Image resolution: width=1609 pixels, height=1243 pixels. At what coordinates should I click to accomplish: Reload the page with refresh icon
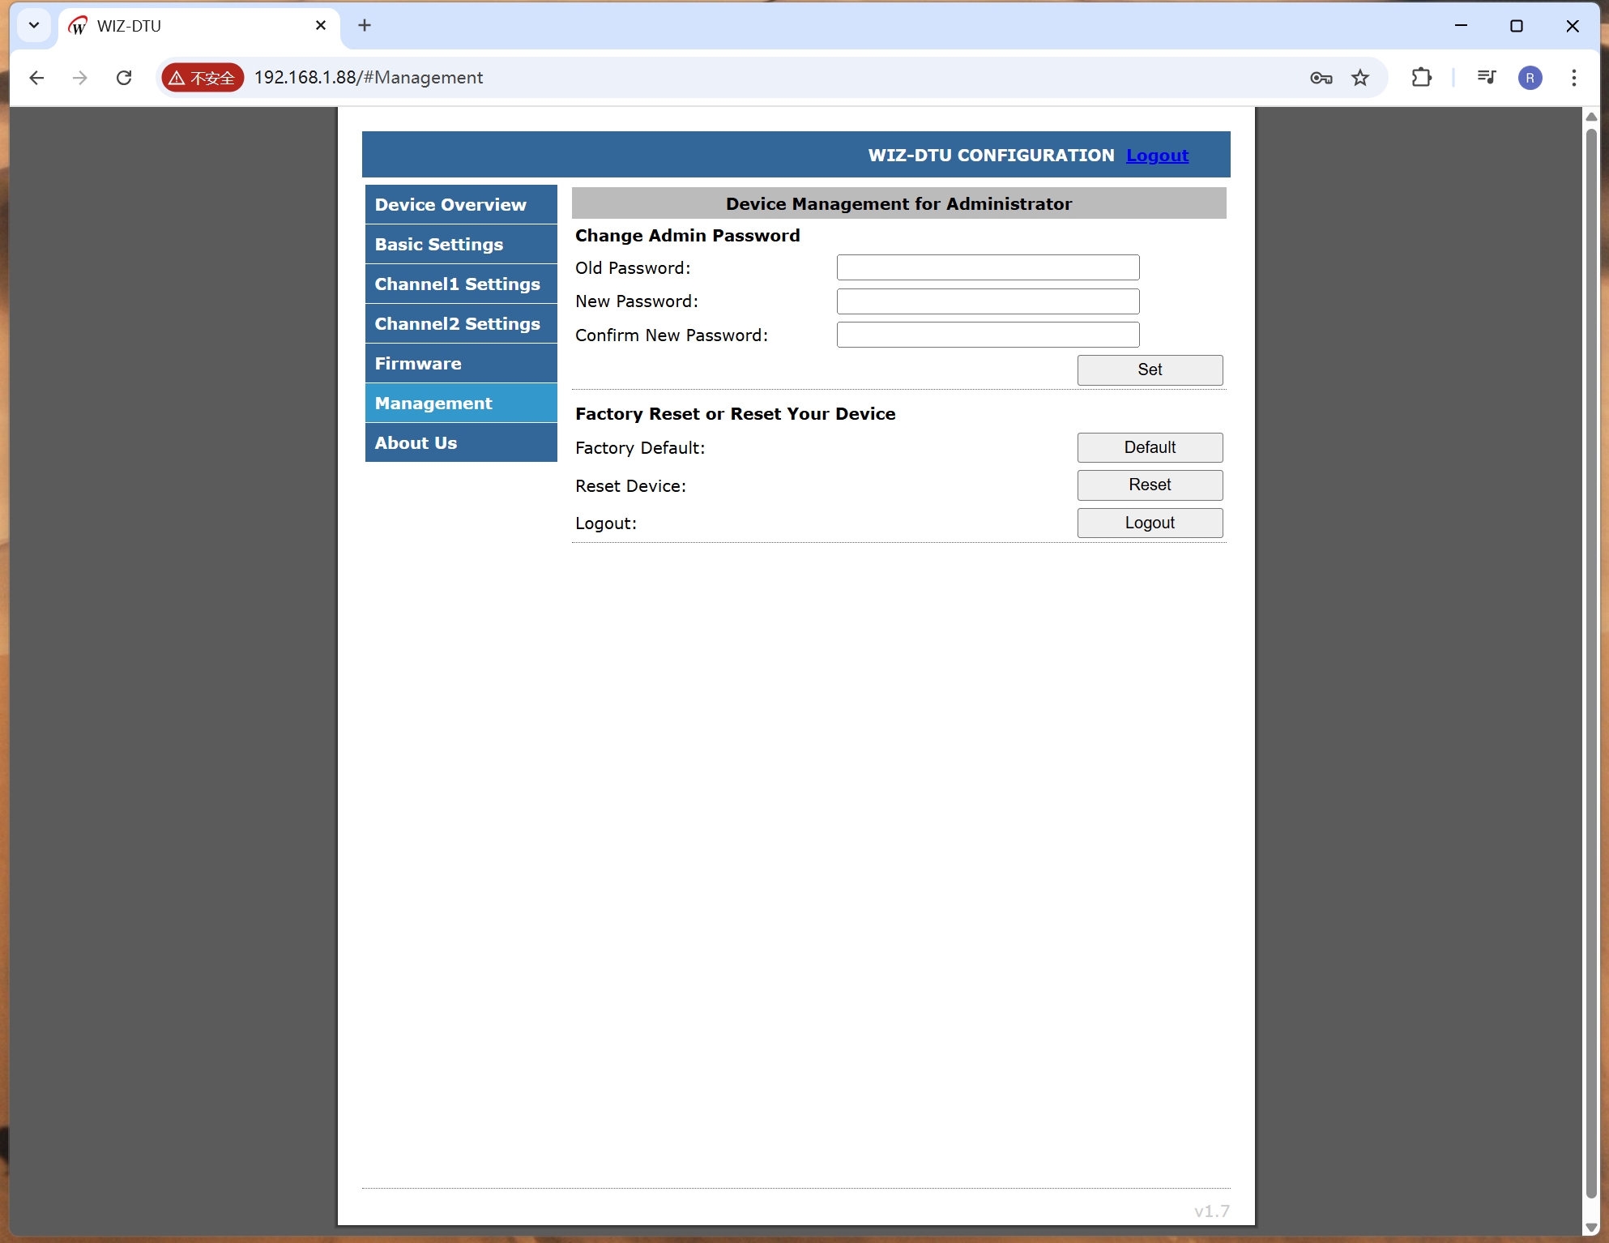pos(124,78)
